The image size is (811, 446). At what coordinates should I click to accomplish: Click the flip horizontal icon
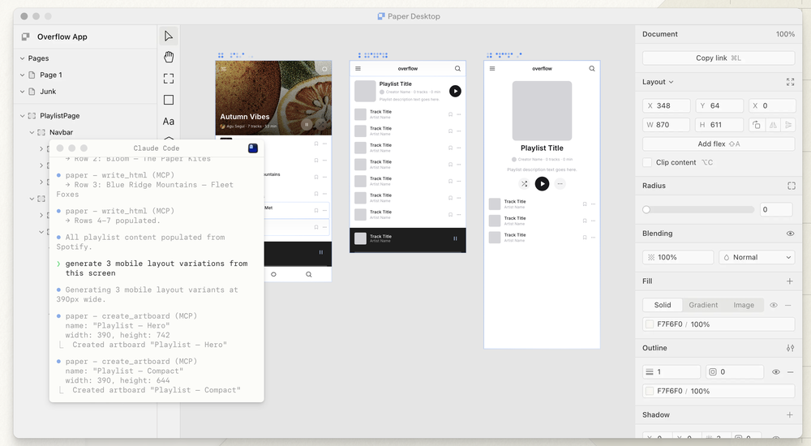point(773,125)
